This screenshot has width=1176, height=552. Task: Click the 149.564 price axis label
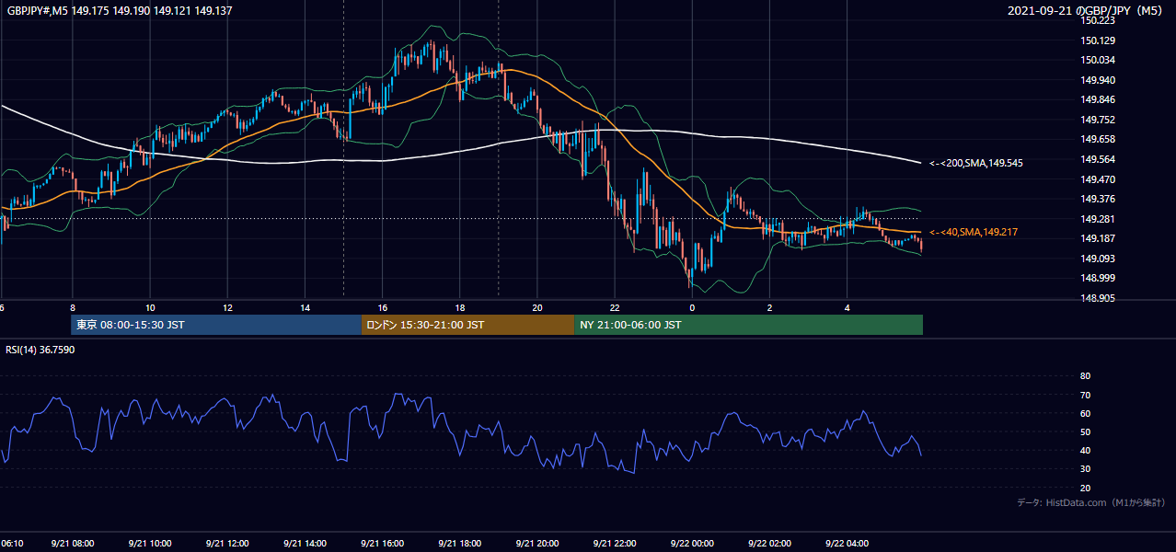(x=1098, y=159)
